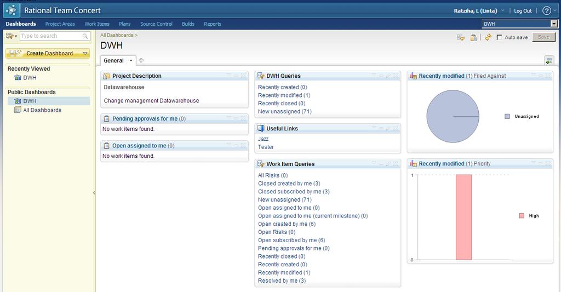
Task: Open the help question mark icon
Action: [x=546, y=11]
